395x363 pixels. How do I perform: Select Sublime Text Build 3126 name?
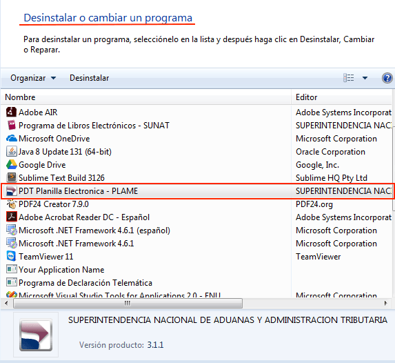tap(61, 178)
